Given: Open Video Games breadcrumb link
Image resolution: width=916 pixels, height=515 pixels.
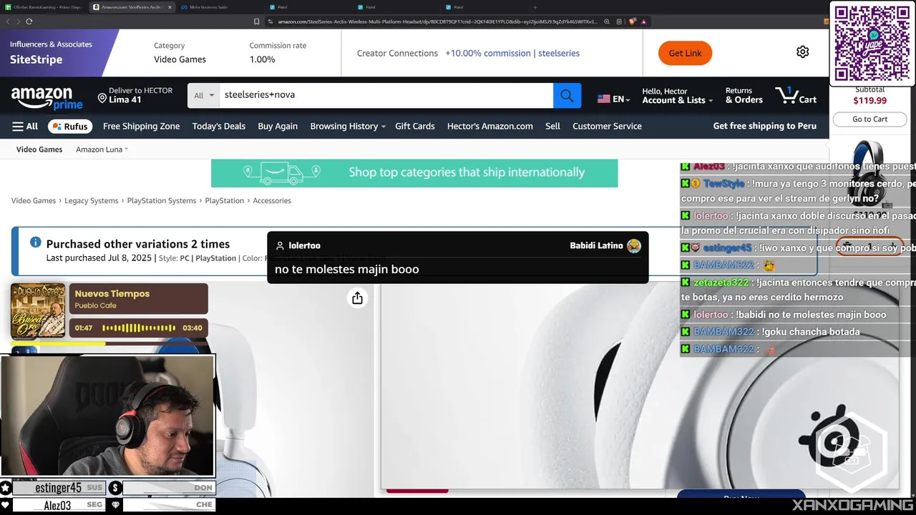Looking at the screenshot, I should [34, 200].
